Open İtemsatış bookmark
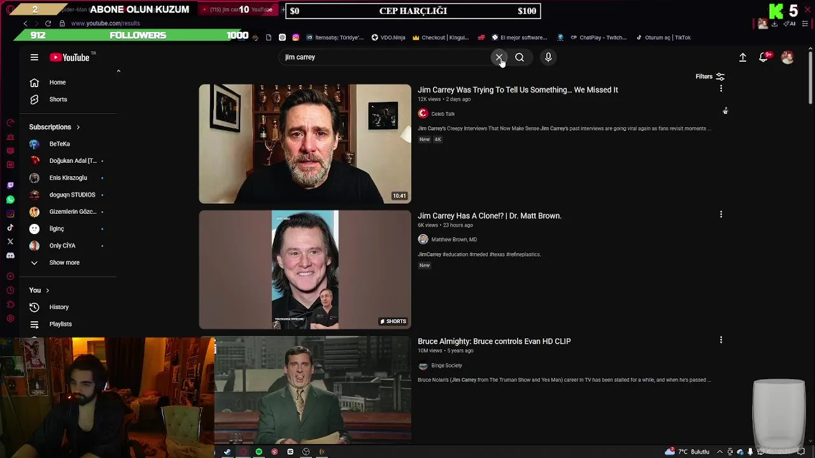The image size is (815, 458). click(335, 38)
